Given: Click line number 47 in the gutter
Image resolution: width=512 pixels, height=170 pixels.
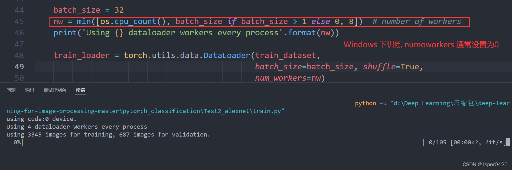Looking at the screenshot, I should (x=19, y=44).
